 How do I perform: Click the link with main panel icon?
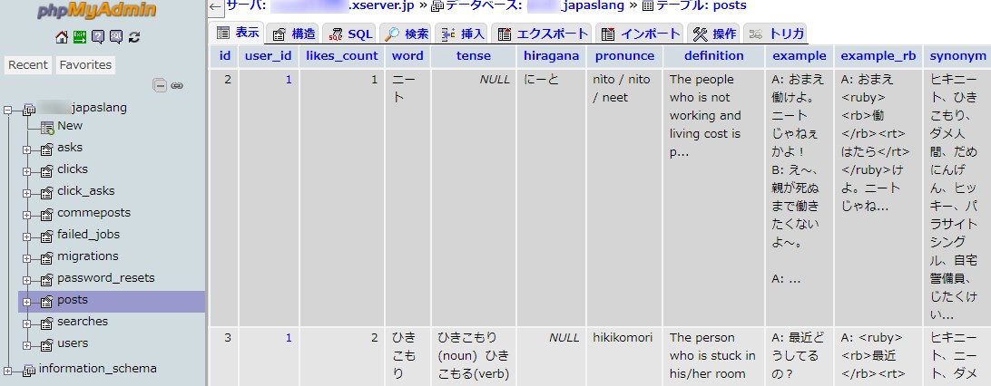pyautogui.click(x=177, y=85)
